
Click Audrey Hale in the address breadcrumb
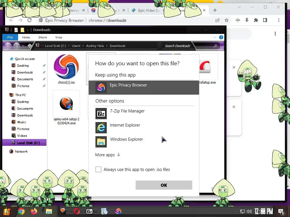(x=95, y=46)
